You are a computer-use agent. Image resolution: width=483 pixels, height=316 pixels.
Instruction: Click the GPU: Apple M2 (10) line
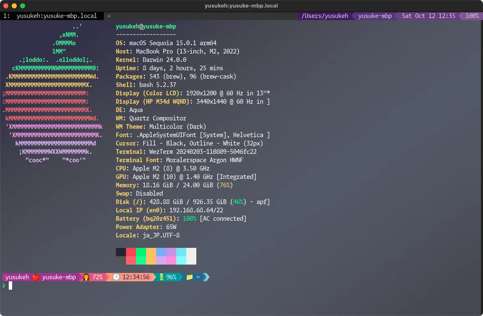click(186, 177)
